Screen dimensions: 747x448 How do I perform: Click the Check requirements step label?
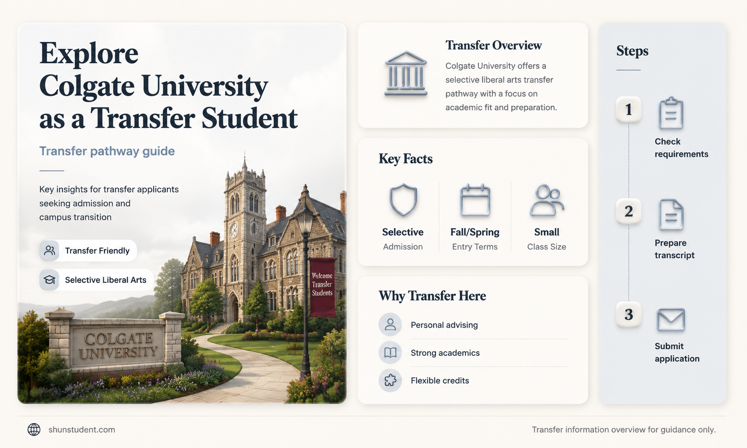pos(681,148)
